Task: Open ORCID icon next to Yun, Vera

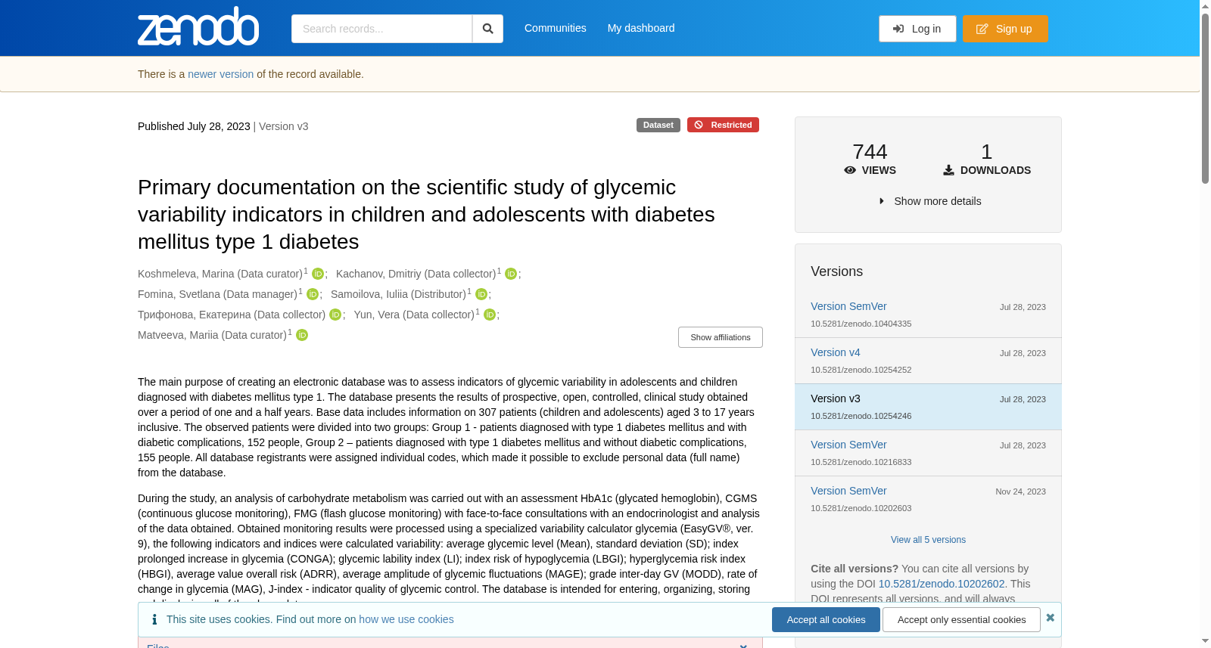Action: 490,315
